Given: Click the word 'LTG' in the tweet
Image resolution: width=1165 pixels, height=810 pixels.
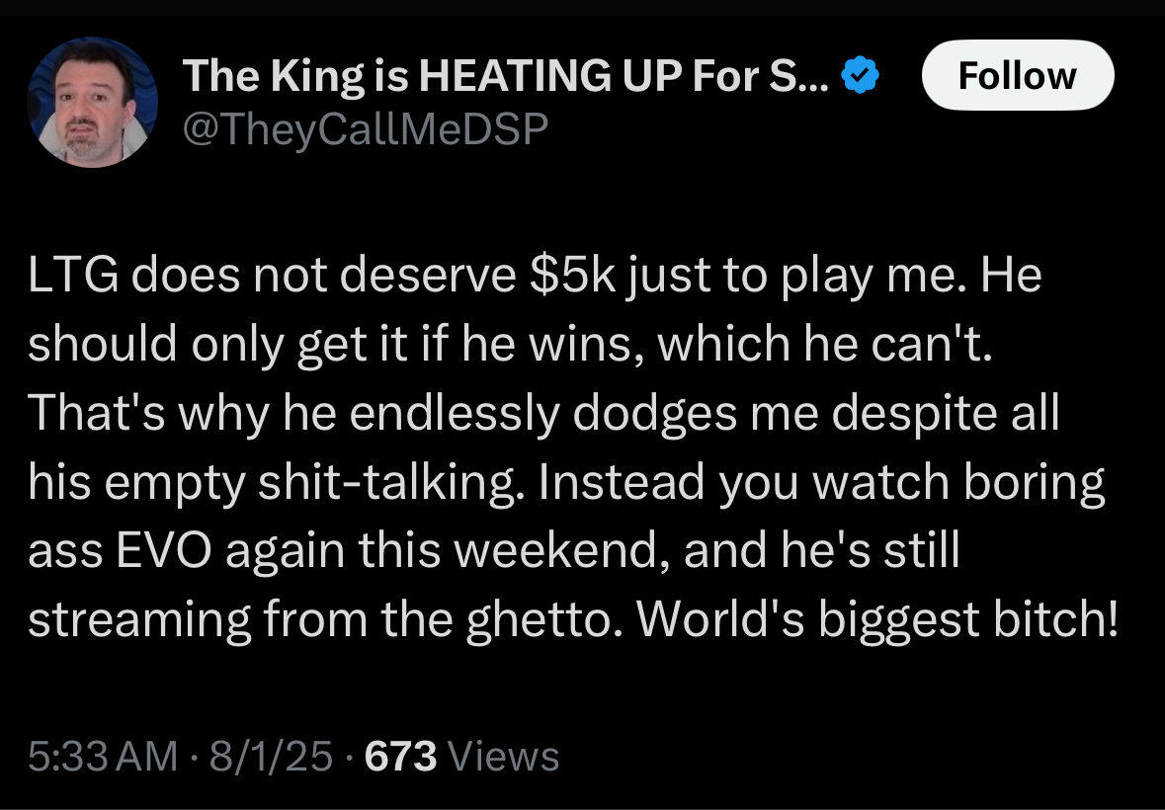Looking at the screenshot, I should (x=73, y=275).
